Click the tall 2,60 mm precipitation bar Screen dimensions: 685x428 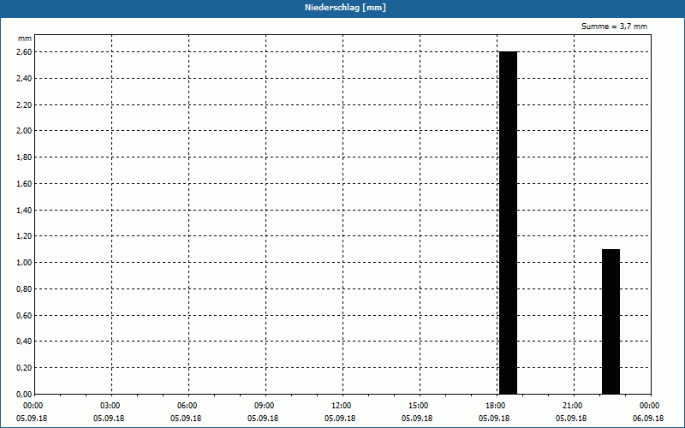pos(508,223)
